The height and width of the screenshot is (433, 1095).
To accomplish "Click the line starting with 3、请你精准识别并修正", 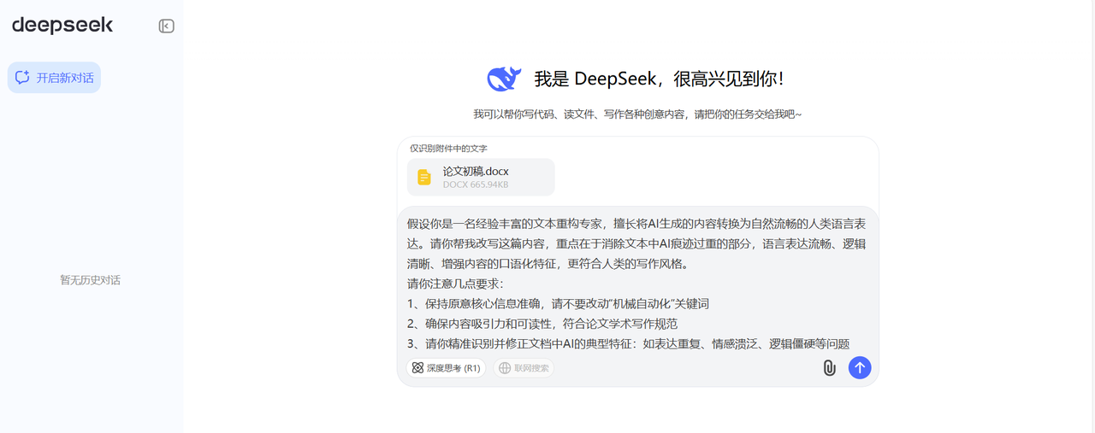I will pyautogui.click(x=628, y=344).
